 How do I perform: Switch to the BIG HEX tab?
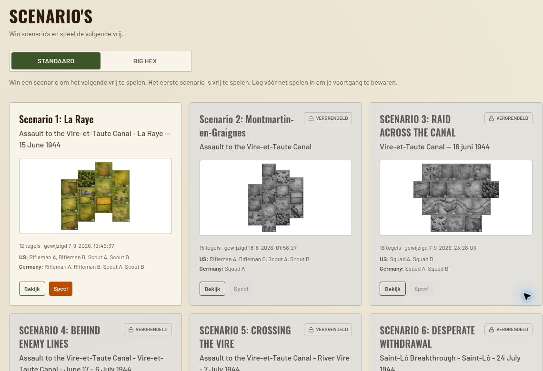pyautogui.click(x=145, y=61)
